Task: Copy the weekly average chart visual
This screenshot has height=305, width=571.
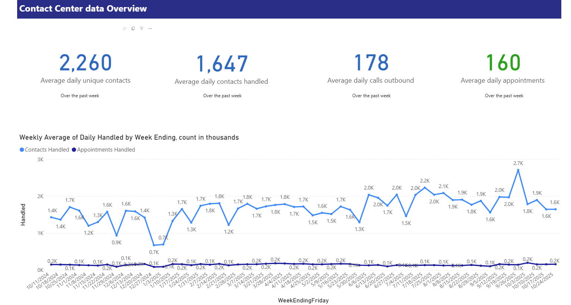Action: tap(133, 28)
